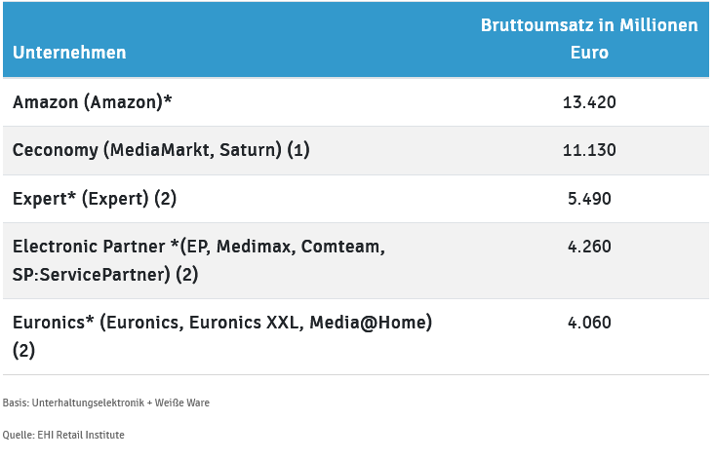Click Euronics' revenue value 4.060
The height and width of the screenshot is (460, 715).
click(589, 323)
